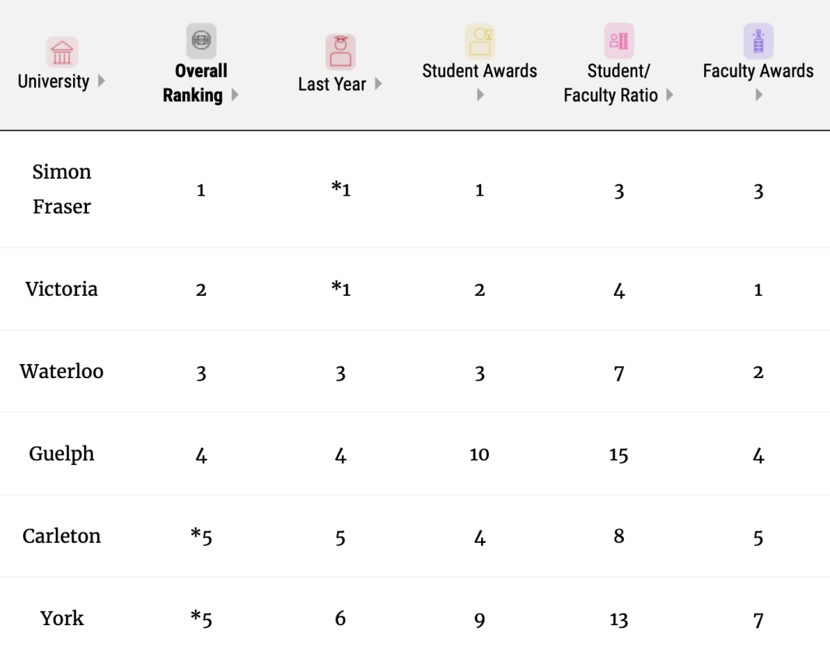This screenshot has width=830, height=653.
Task: Click the University building icon
Action: click(61, 52)
